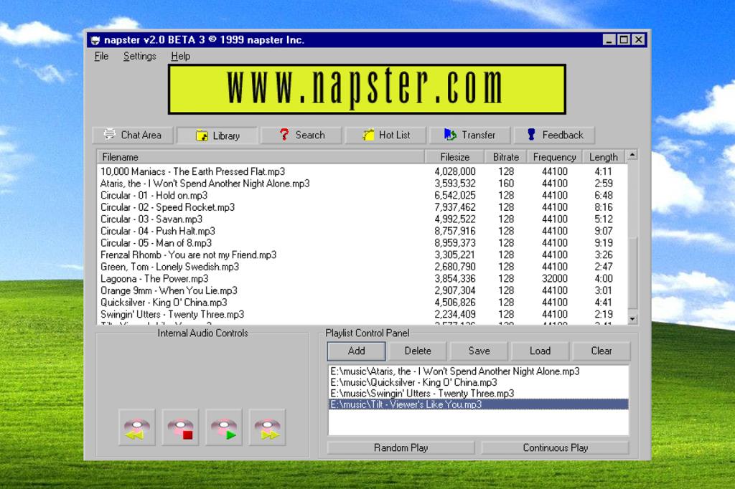The width and height of the screenshot is (735, 489).
Task: Select Circular - 04 - Push Halt.mp3
Action: tap(362, 231)
